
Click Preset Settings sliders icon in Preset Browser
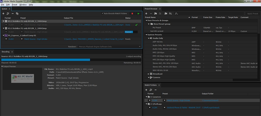tap(160, 13)
